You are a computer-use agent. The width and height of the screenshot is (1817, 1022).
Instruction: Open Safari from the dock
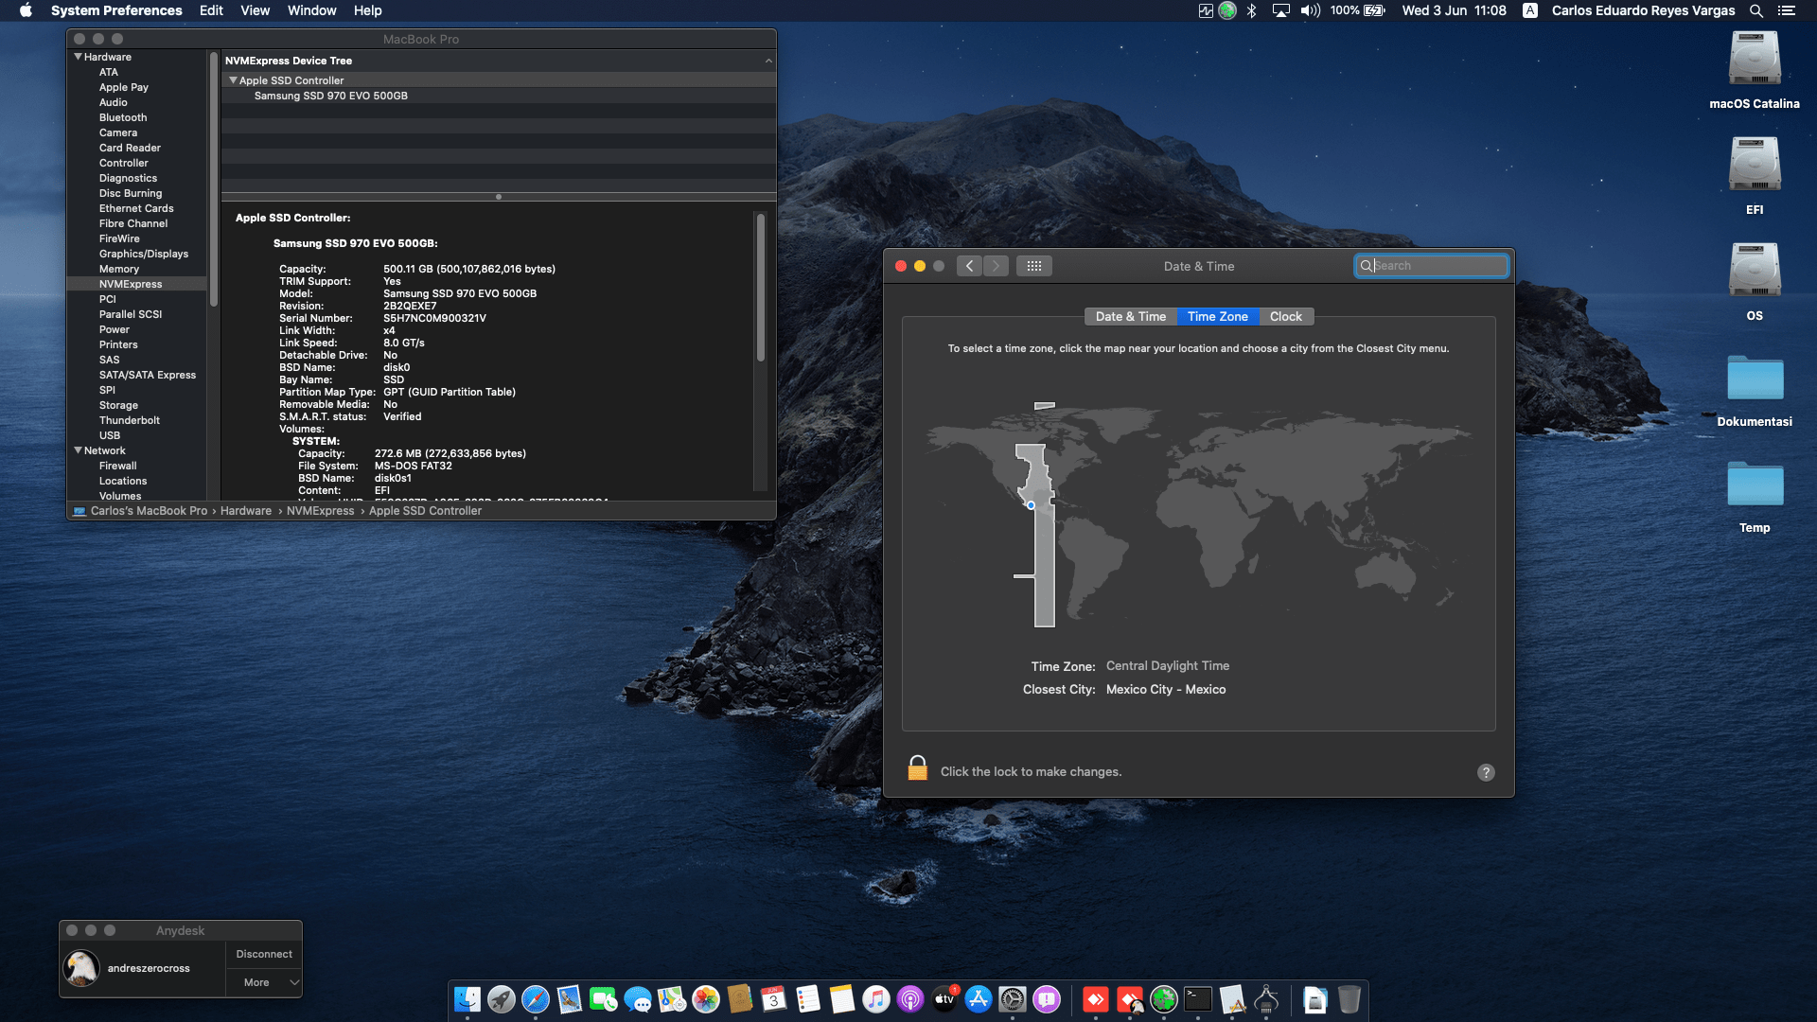click(536, 999)
